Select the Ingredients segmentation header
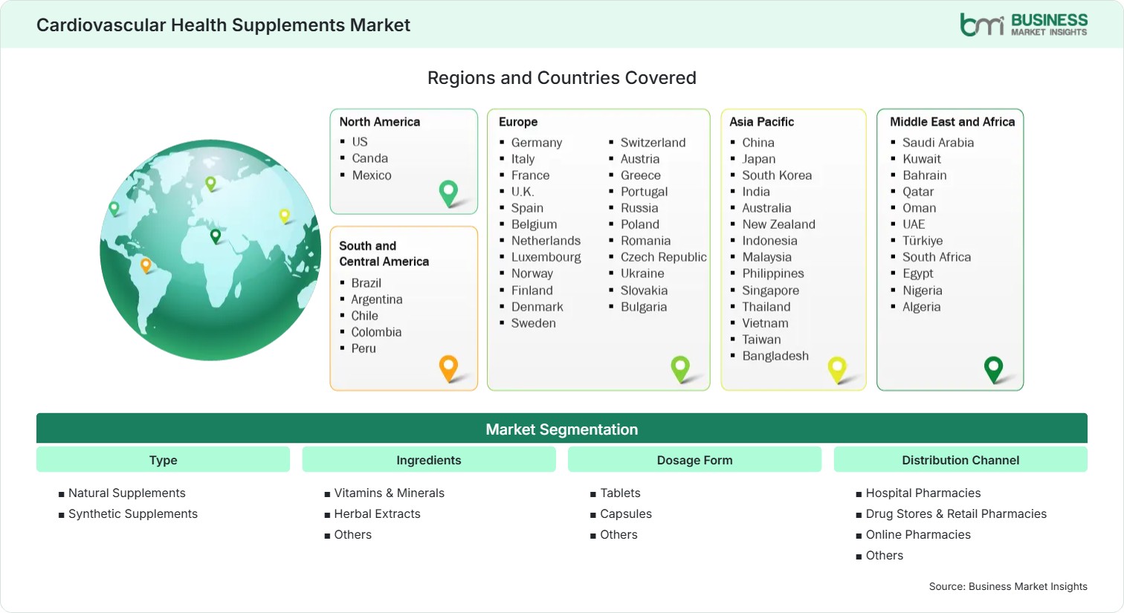The width and height of the screenshot is (1124, 613). pyautogui.click(x=429, y=460)
